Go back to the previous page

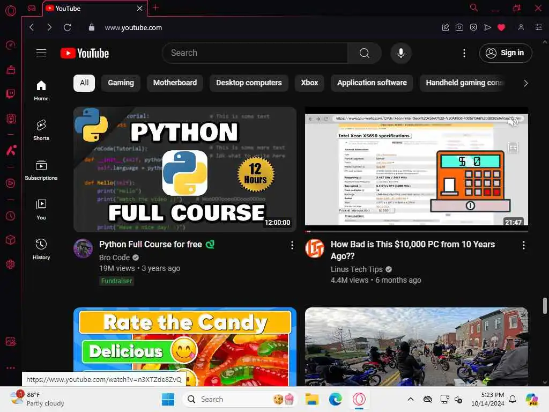(x=32, y=27)
